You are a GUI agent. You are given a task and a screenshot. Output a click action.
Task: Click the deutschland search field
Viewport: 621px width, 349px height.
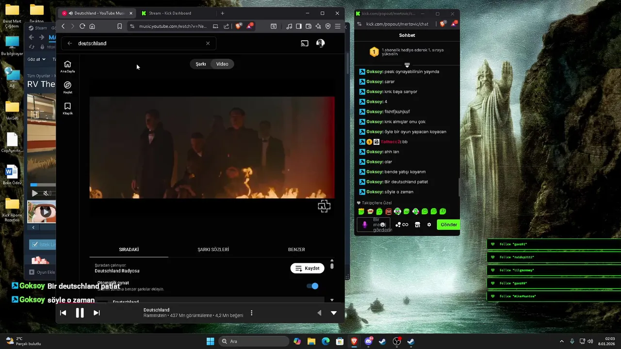139,43
